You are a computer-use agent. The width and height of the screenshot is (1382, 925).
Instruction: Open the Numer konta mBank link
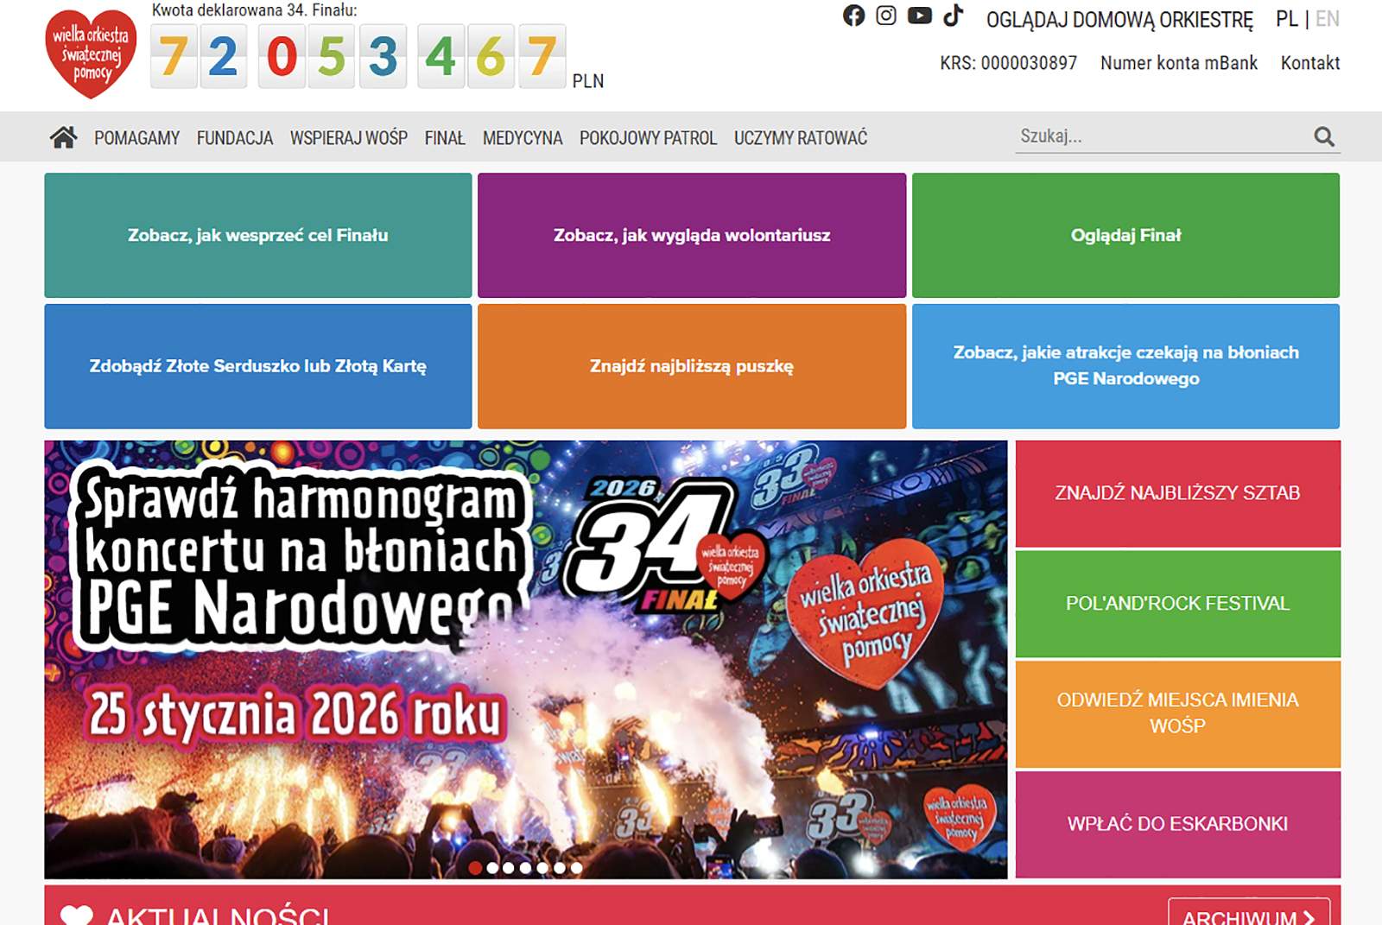click(x=1178, y=63)
